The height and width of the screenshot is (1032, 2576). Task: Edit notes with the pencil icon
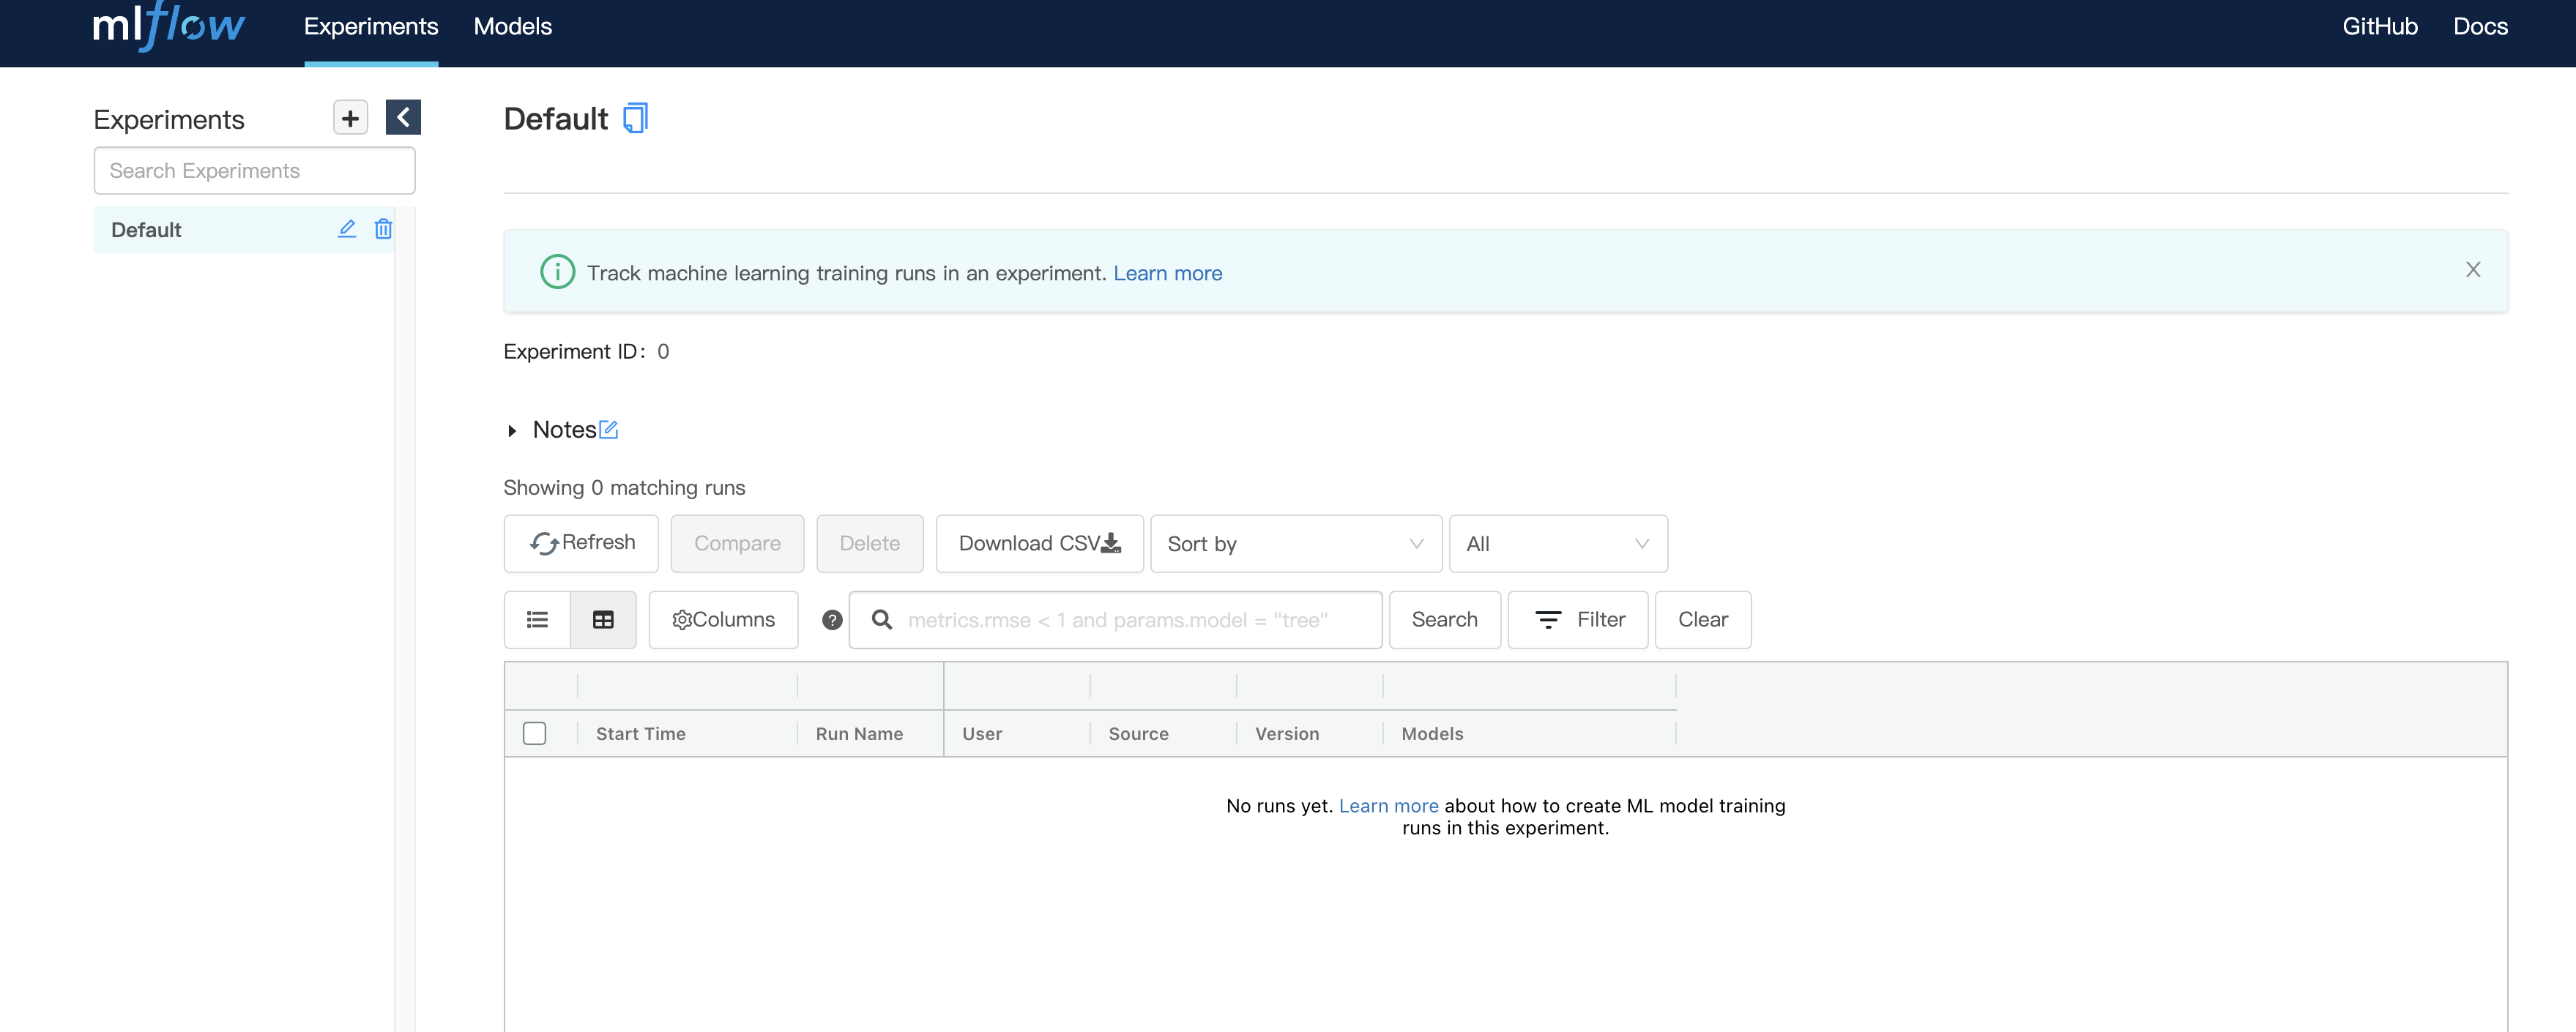[x=608, y=430]
